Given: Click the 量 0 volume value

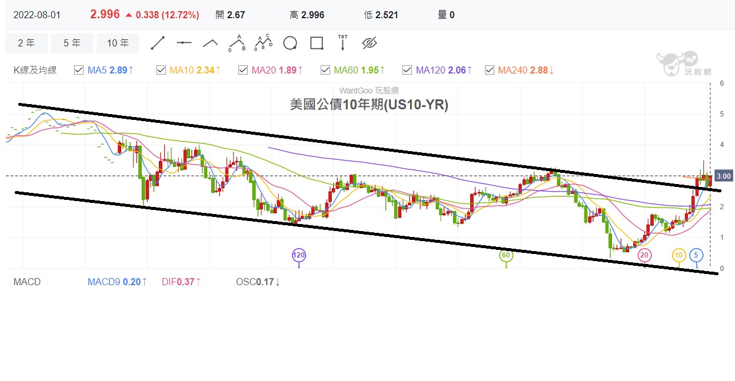Looking at the screenshot, I should pyautogui.click(x=446, y=15).
